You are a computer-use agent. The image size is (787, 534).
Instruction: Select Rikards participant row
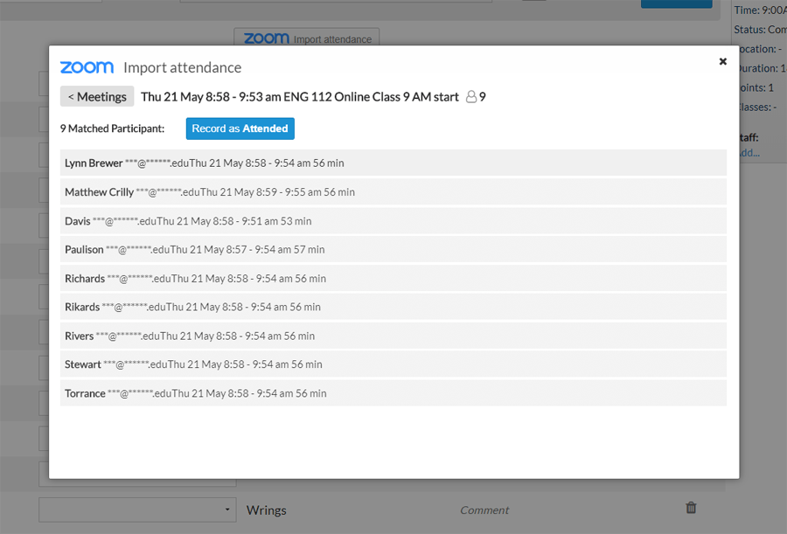click(393, 307)
